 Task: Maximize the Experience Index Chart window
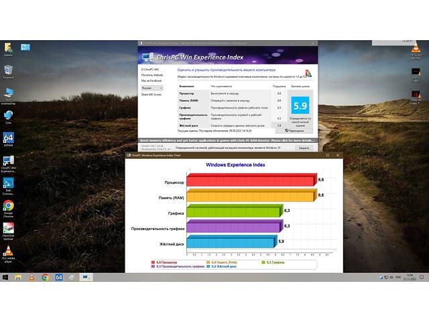coord(328,155)
